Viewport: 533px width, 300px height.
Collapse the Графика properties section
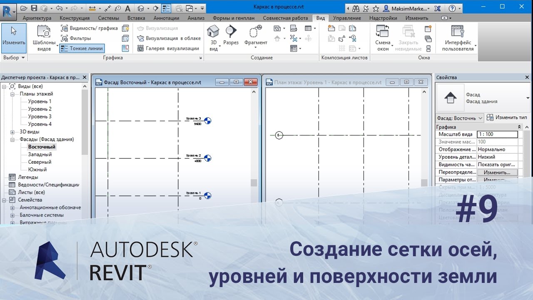(x=519, y=127)
